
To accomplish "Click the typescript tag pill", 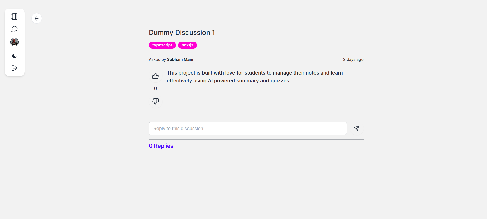I will (x=162, y=45).
